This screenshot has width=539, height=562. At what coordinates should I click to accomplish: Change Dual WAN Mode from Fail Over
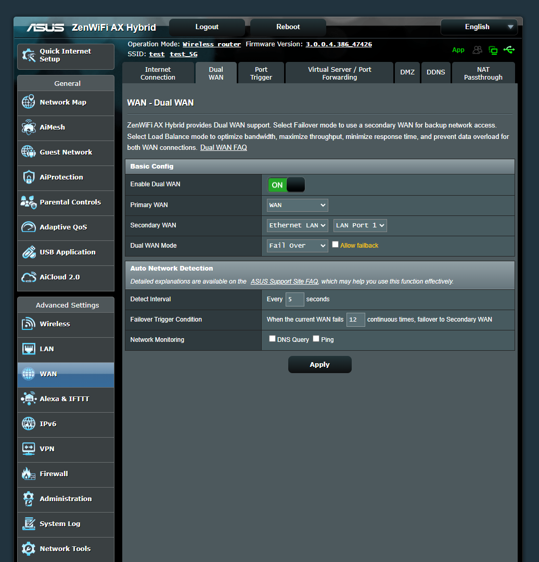(x=297, y=245)
